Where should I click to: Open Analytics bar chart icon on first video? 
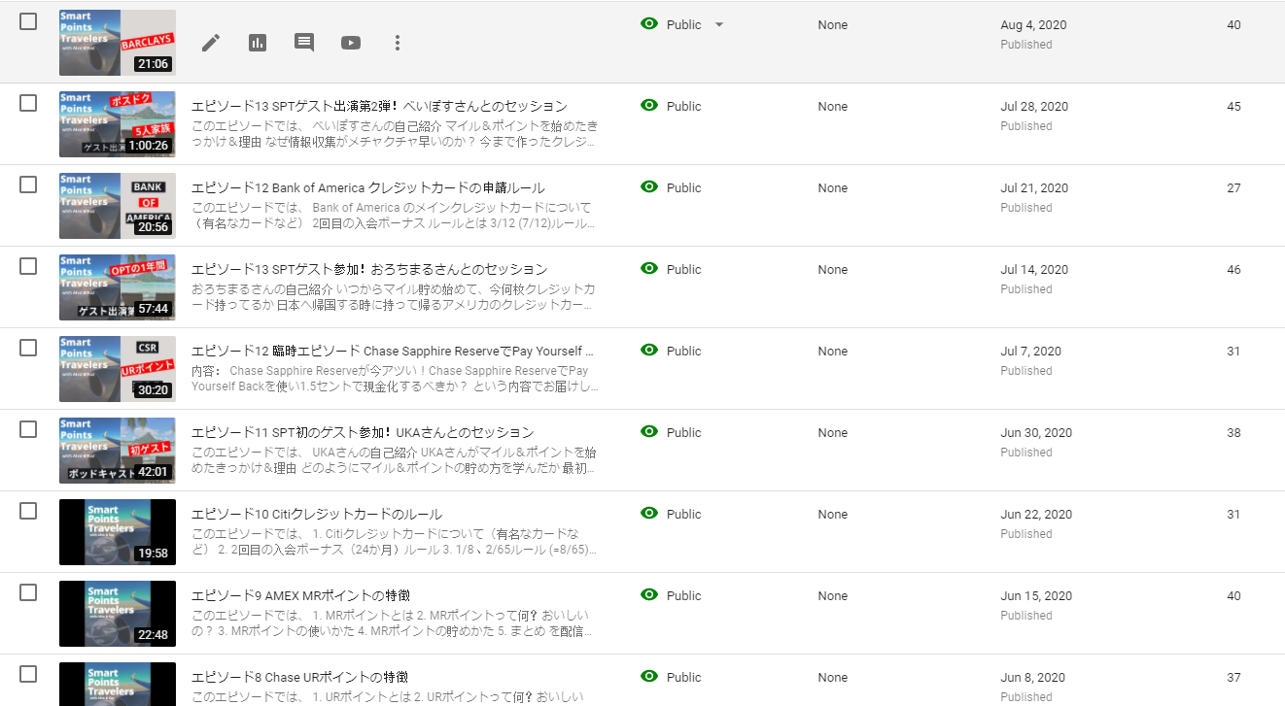pos(258,43)
